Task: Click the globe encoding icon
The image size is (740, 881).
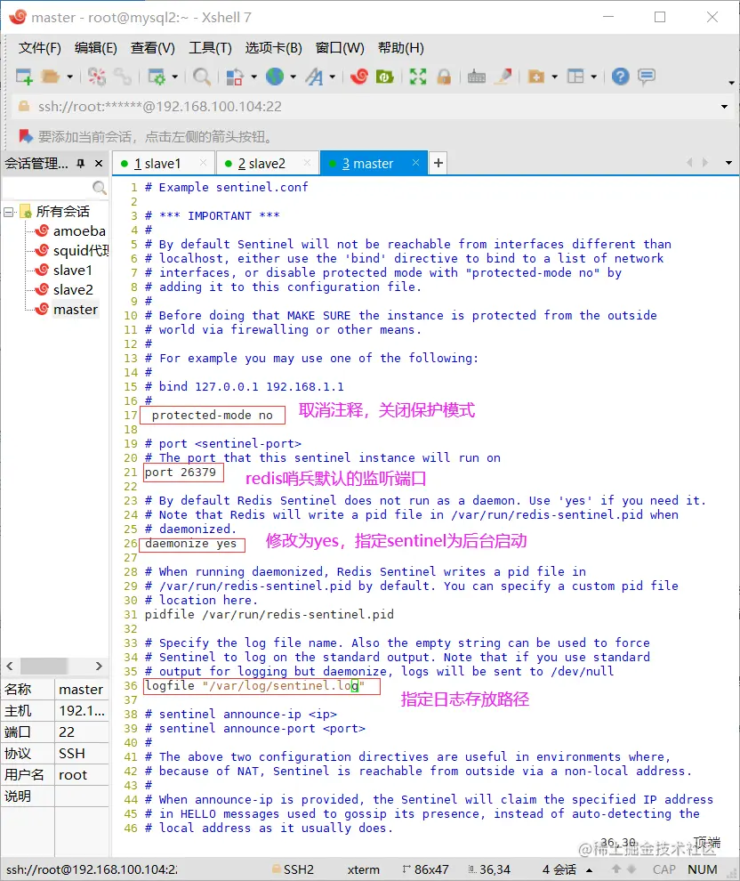Action: [x=275, y=77]
